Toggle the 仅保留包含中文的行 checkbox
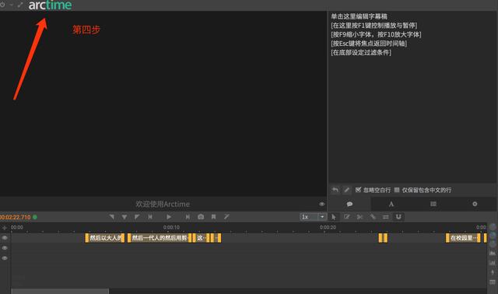 tap(397, 190)
